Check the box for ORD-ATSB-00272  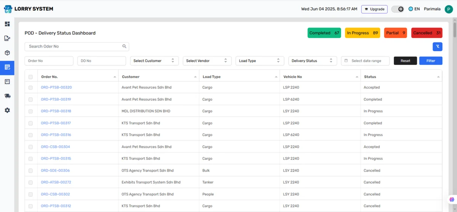pos(30,182)
